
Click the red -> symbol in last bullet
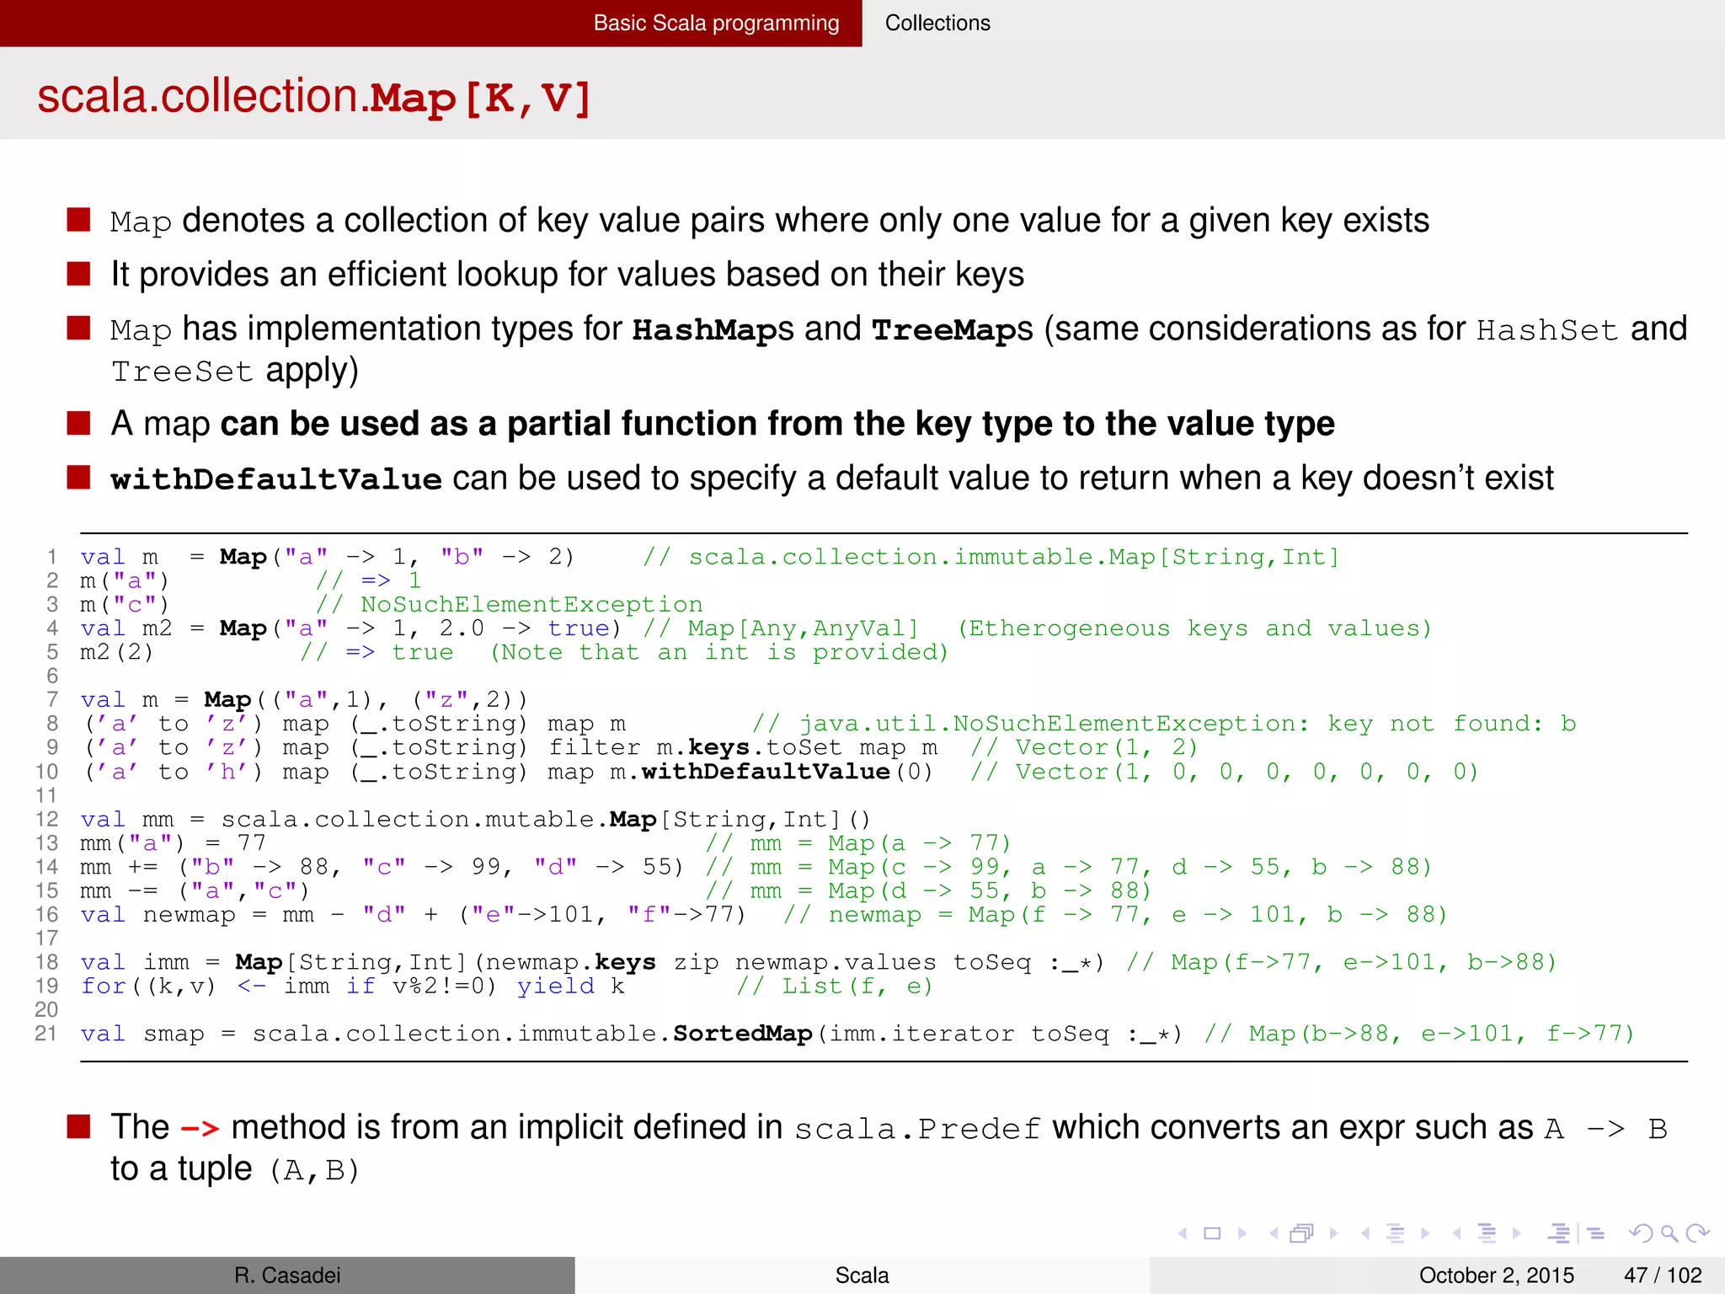coord(200,1128)
